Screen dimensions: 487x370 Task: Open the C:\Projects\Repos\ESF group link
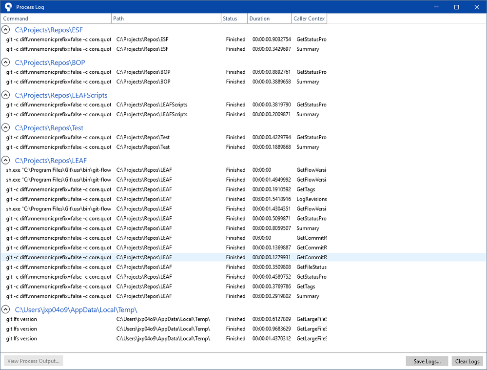[x=49, y=30]
